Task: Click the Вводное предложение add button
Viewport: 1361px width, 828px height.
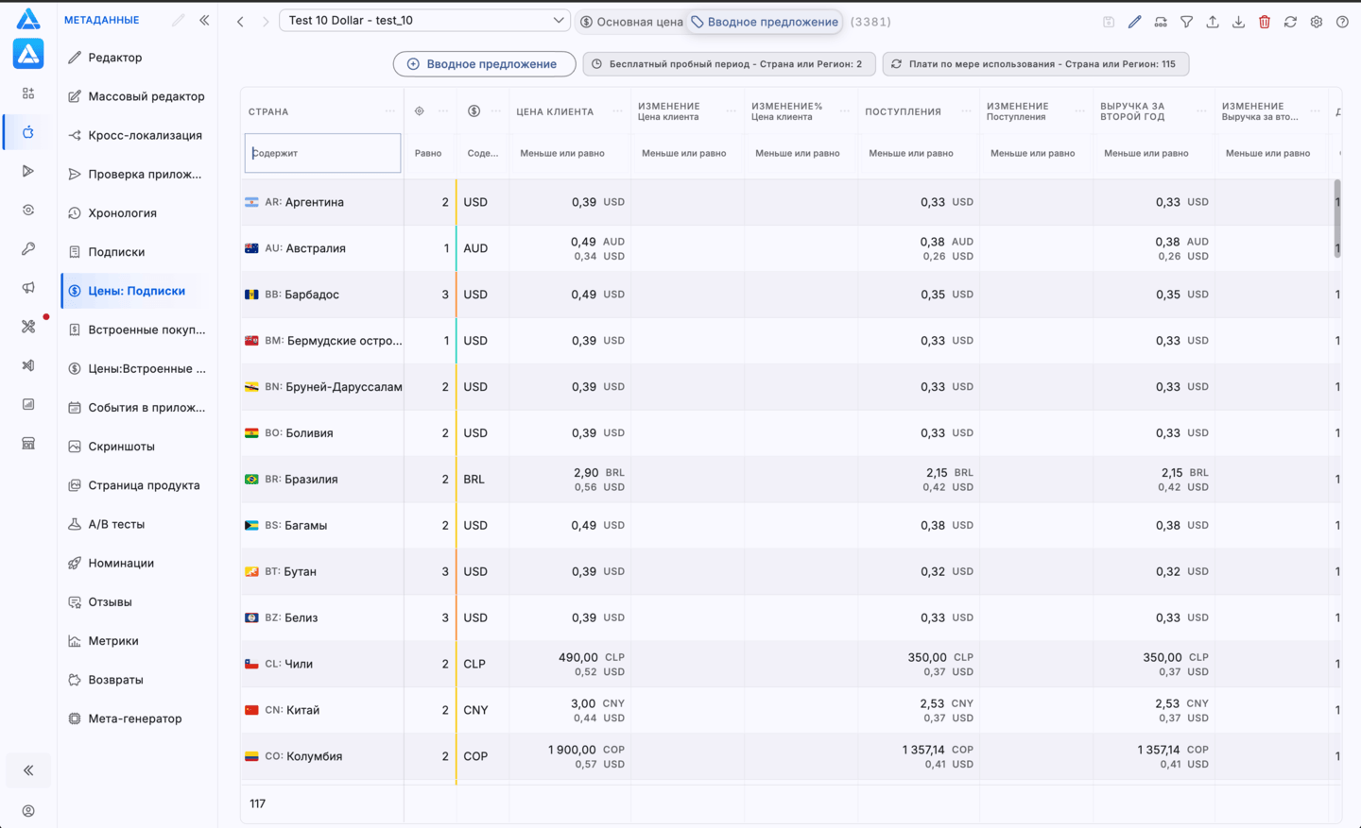Action: click(x=484, y=64)
